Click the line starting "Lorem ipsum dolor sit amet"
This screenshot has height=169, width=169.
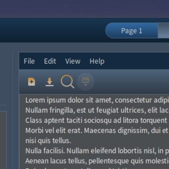(x=97, y=100)
